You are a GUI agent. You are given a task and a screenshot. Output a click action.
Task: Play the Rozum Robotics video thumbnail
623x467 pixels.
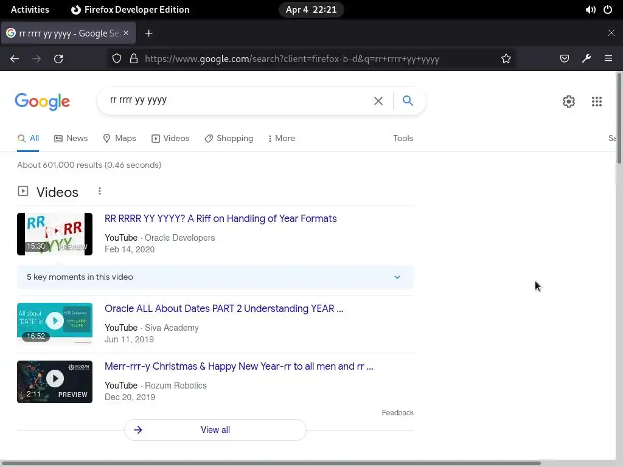[x=54, y=382]
